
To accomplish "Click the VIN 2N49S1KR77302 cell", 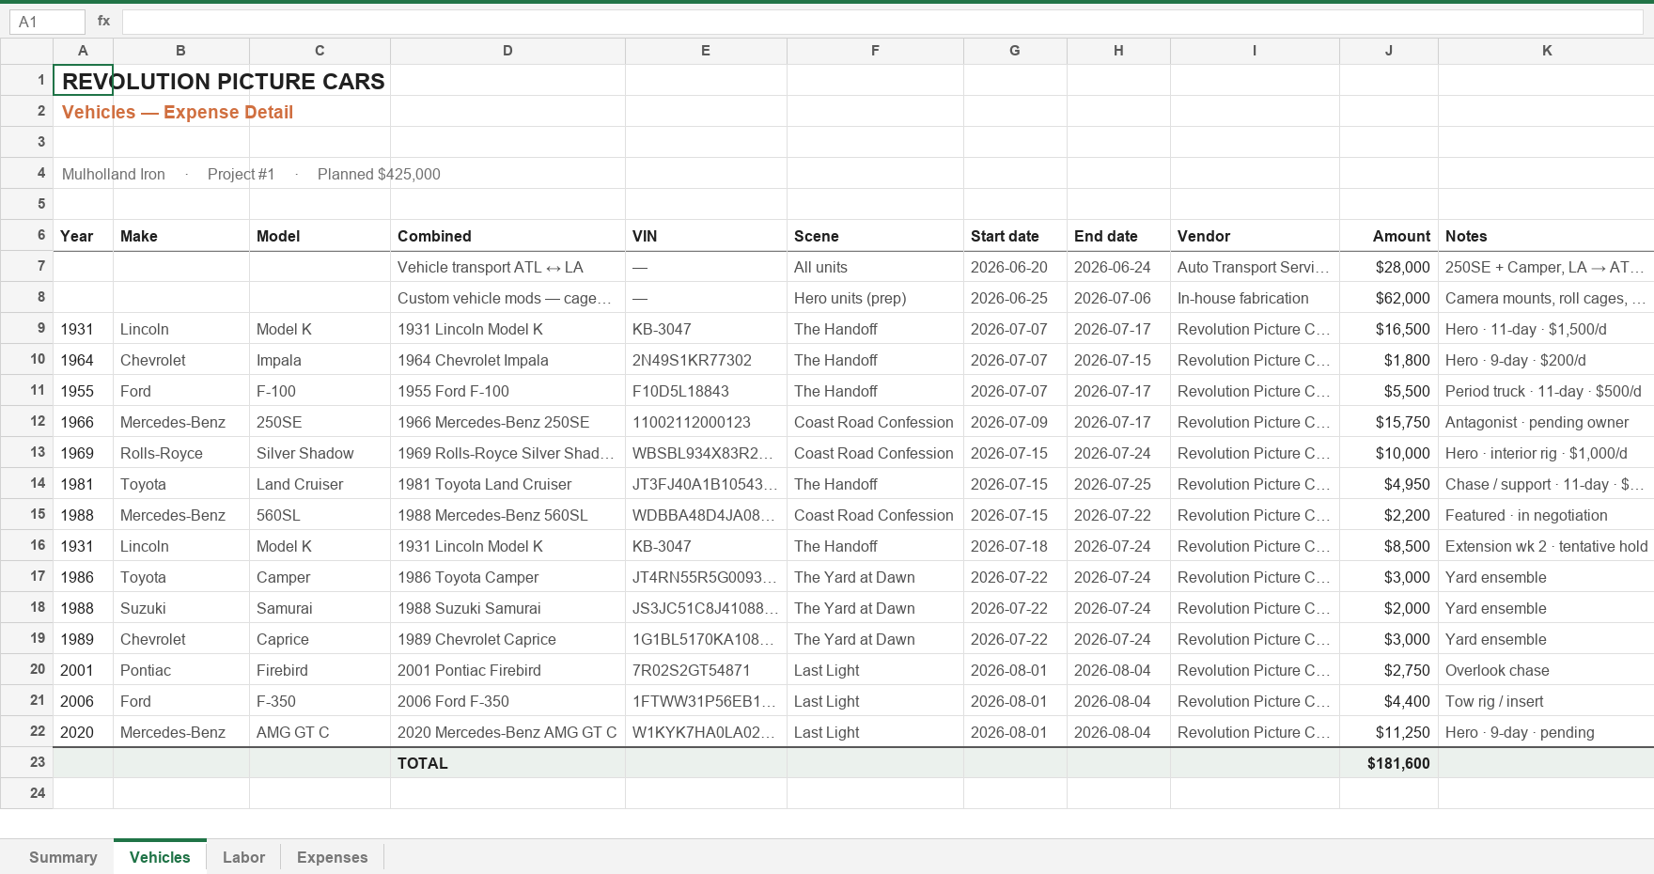I will click(x=706, y=360).
